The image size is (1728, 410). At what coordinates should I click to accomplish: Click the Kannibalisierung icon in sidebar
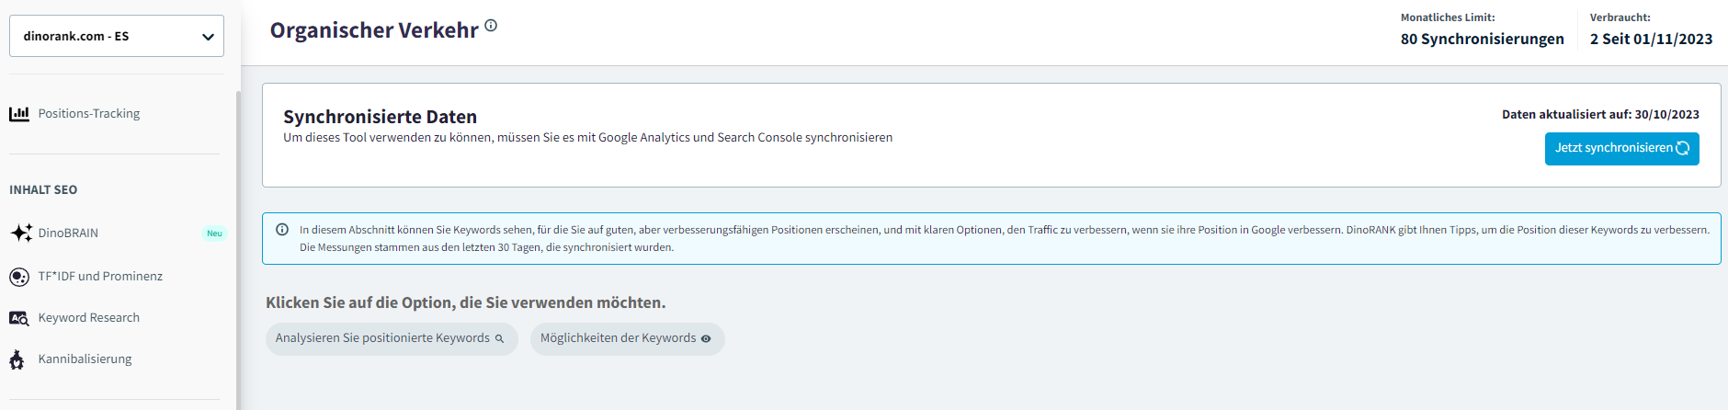[x=17, y=359]
